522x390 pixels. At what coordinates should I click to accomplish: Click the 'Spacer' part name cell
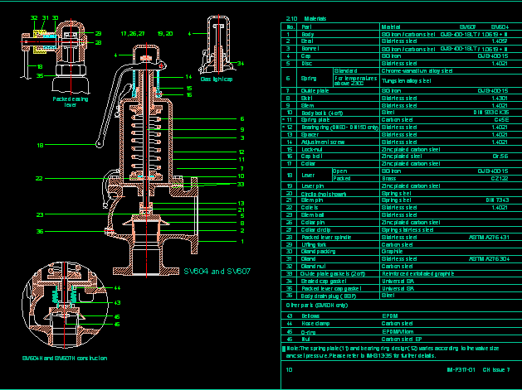pos(310,134)
